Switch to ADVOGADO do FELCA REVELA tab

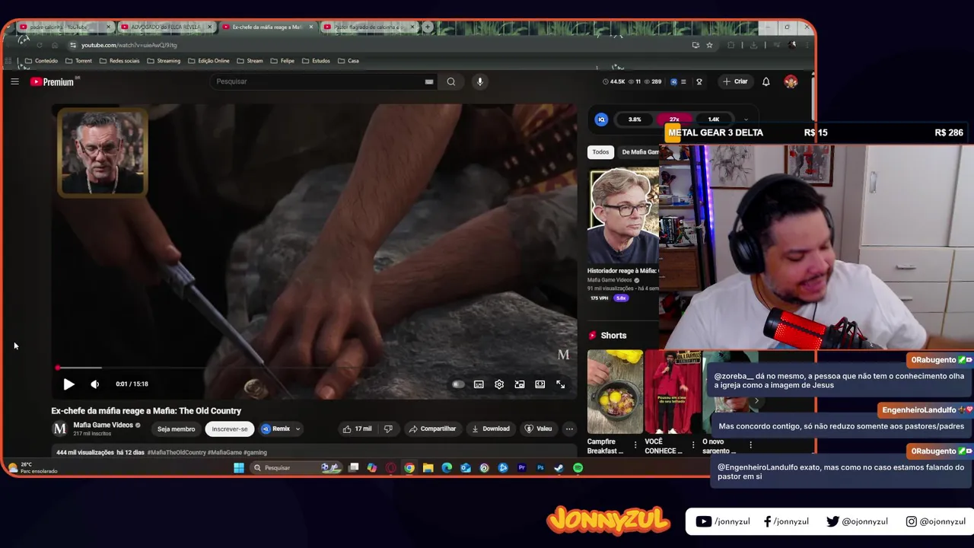click(x=166, y=27)
